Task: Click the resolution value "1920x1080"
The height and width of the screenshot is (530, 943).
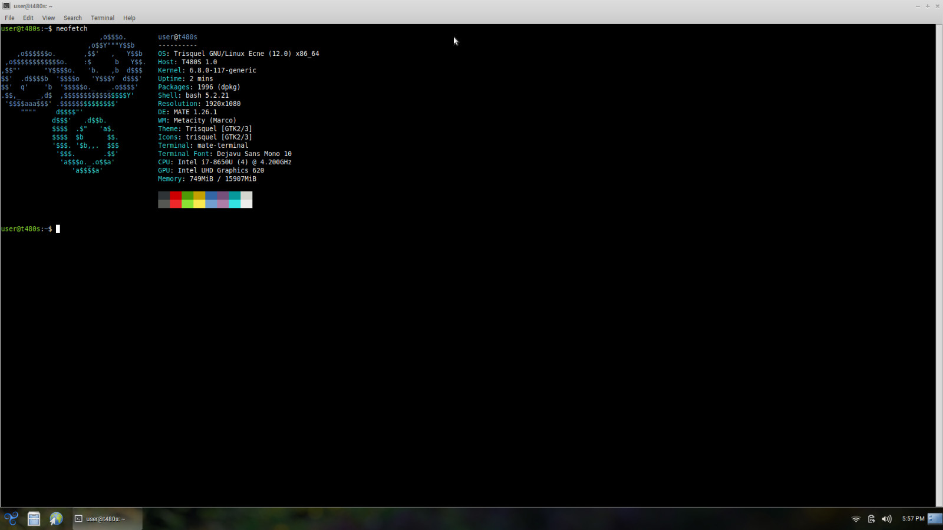Action: coord(223,104)
